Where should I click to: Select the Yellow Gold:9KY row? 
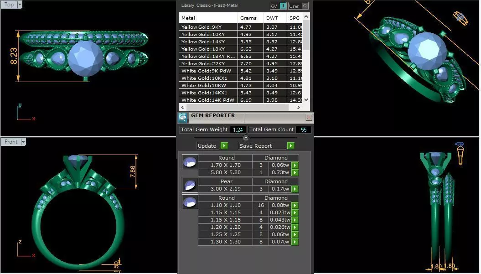[x=241, y=27]
